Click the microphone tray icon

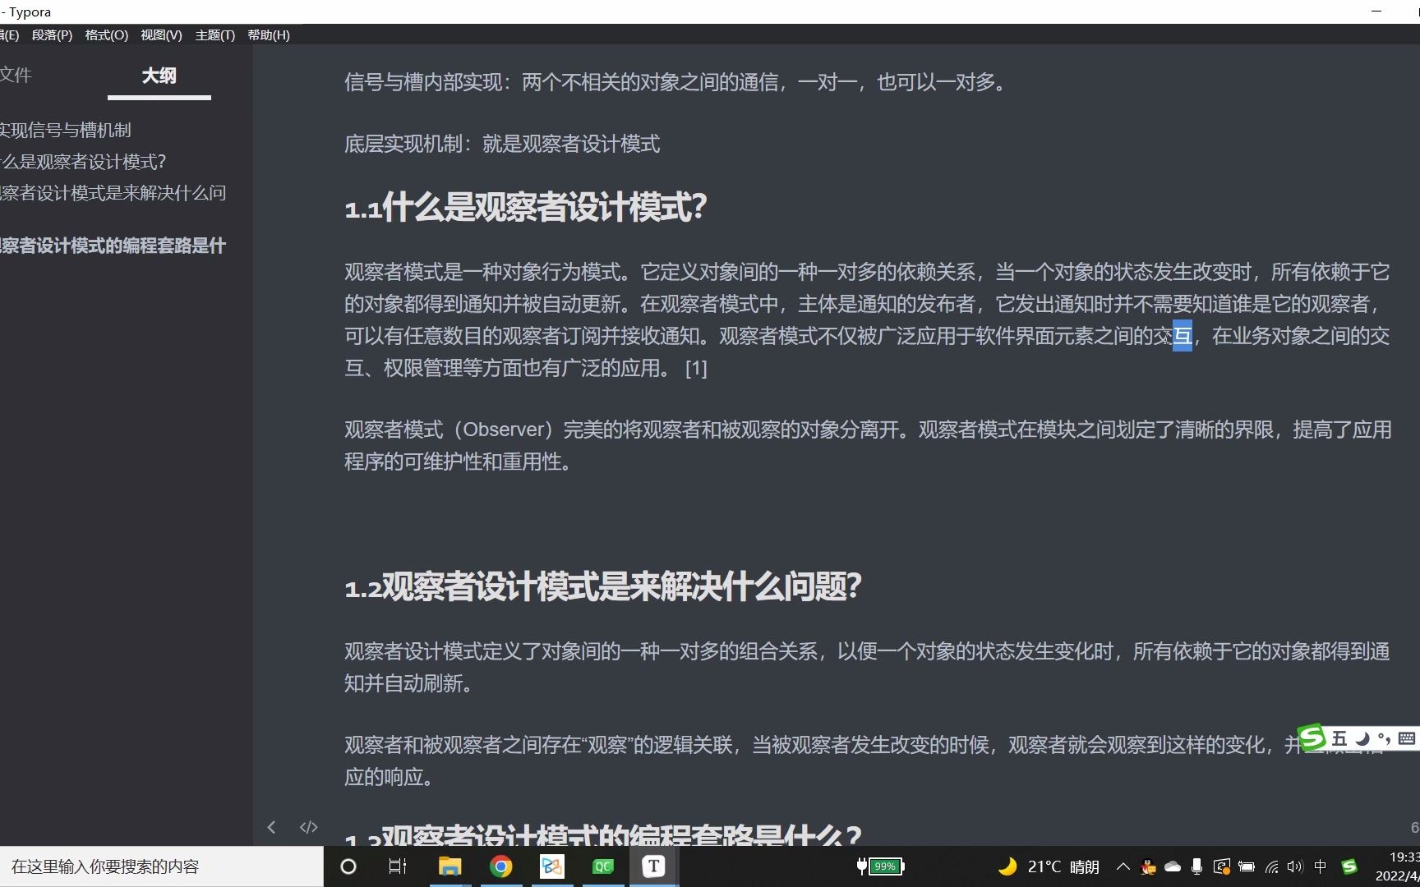(x=1196, y=866)
